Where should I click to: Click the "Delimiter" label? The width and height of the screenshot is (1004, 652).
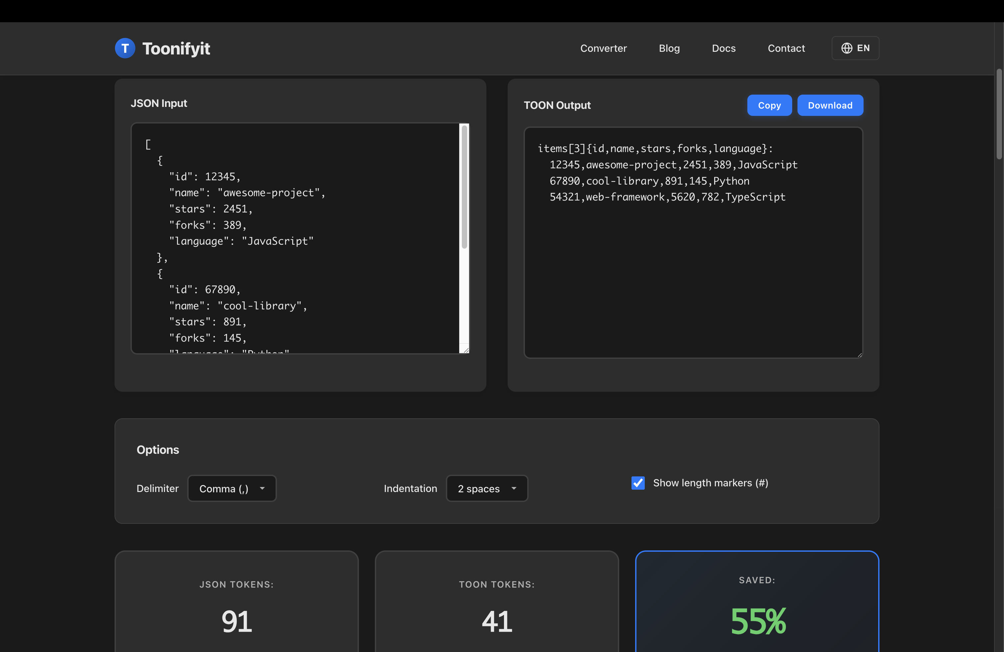[x=157, y=488]
